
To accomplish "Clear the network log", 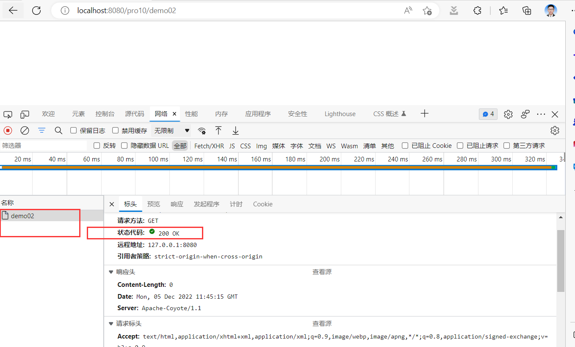I will (25, 130).
